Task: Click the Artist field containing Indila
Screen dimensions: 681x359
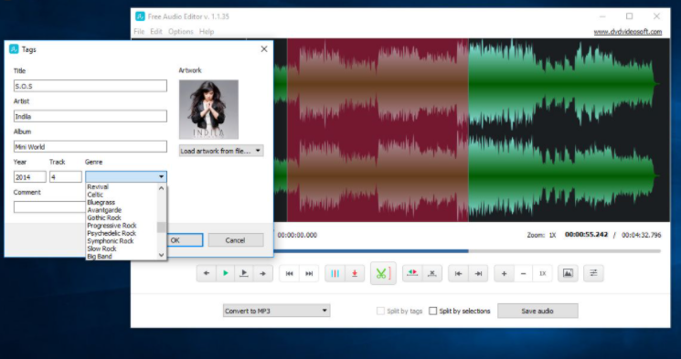Action: [90, 116]
